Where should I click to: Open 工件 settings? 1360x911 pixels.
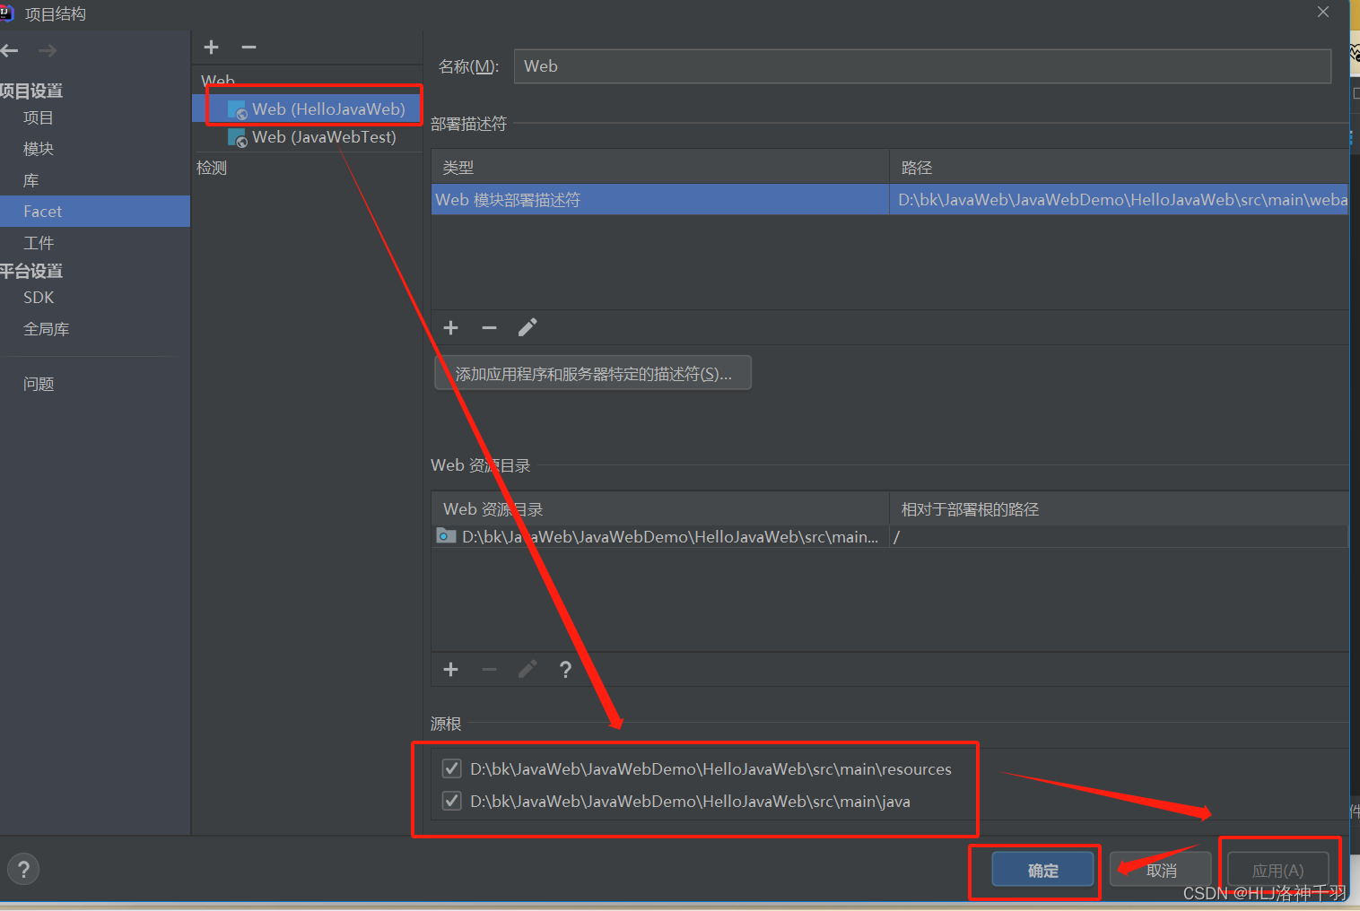tap(39, 243)
